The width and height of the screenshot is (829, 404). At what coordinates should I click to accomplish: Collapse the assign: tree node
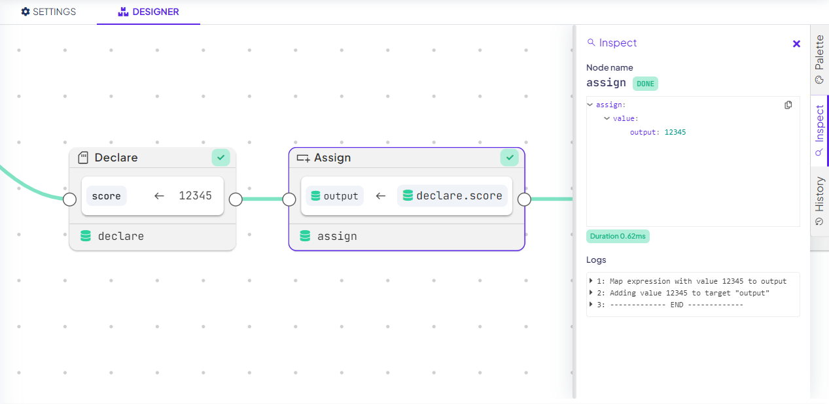(591, 105)
